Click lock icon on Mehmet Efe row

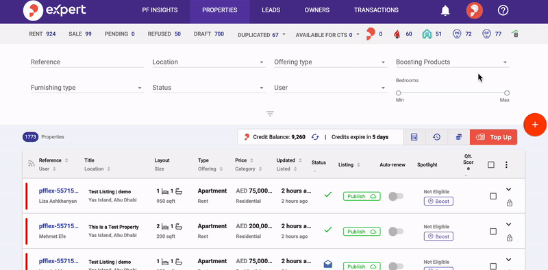509,238
